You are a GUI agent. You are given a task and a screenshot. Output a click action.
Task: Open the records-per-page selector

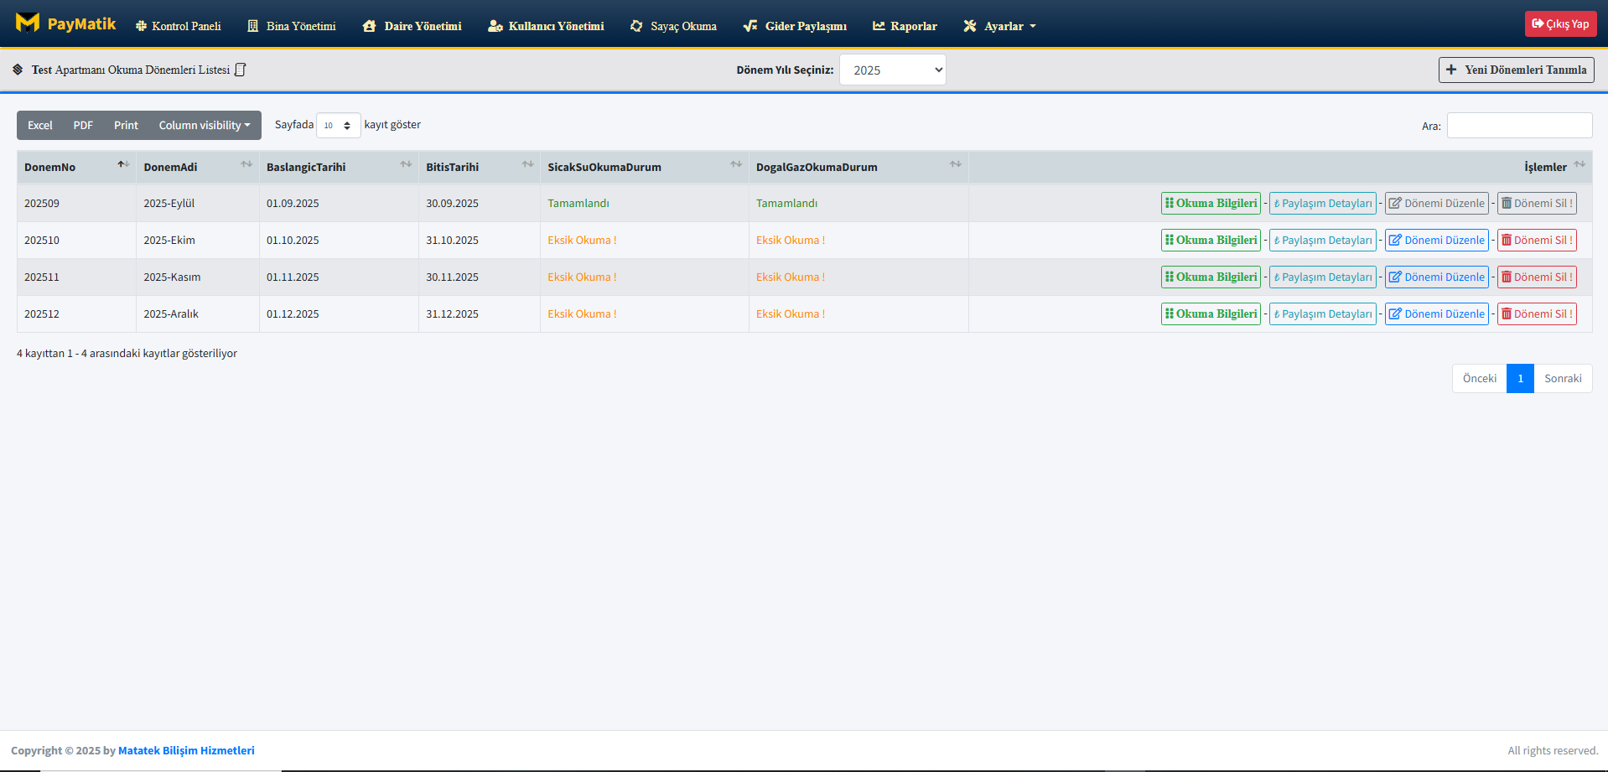point(338,126)
